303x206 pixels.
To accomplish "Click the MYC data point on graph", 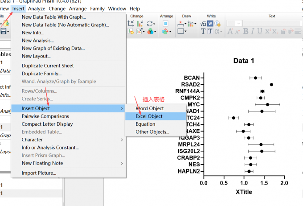I will (267, 104).
